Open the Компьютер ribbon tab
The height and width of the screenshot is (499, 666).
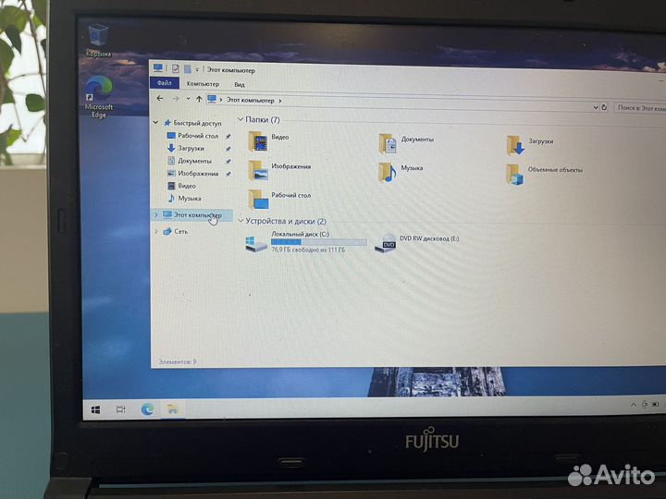203,84
